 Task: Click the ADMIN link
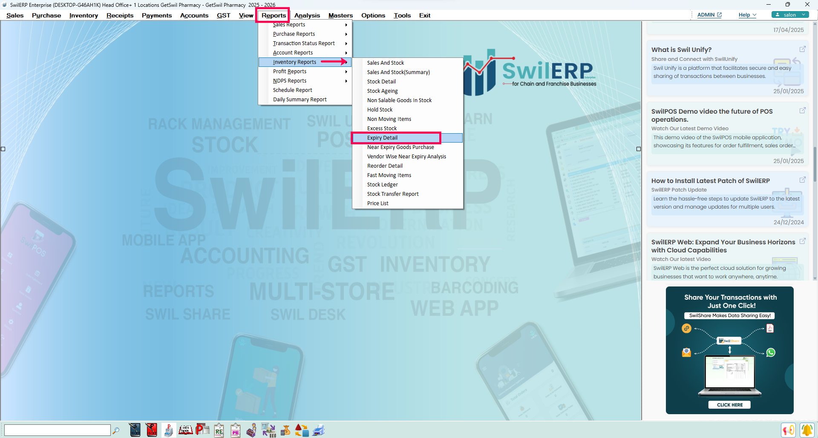click(706, 15)
